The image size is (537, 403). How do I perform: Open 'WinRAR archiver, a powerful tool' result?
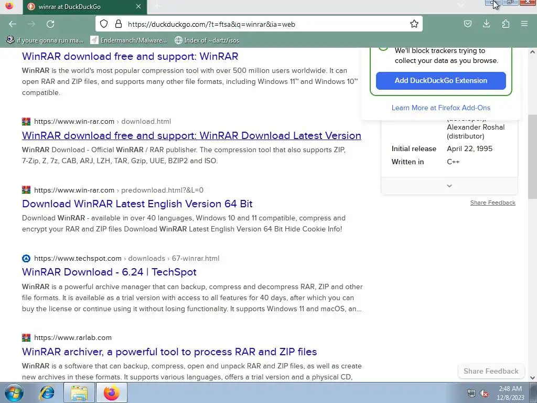[x=169, y=352]
